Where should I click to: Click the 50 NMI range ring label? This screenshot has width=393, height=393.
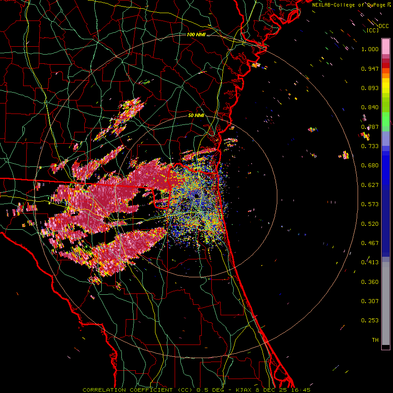(x=196, y=116)
